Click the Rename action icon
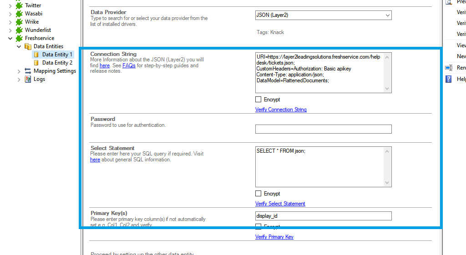The image size is (466, 255). pyautogui.click(x=449, y=68)
